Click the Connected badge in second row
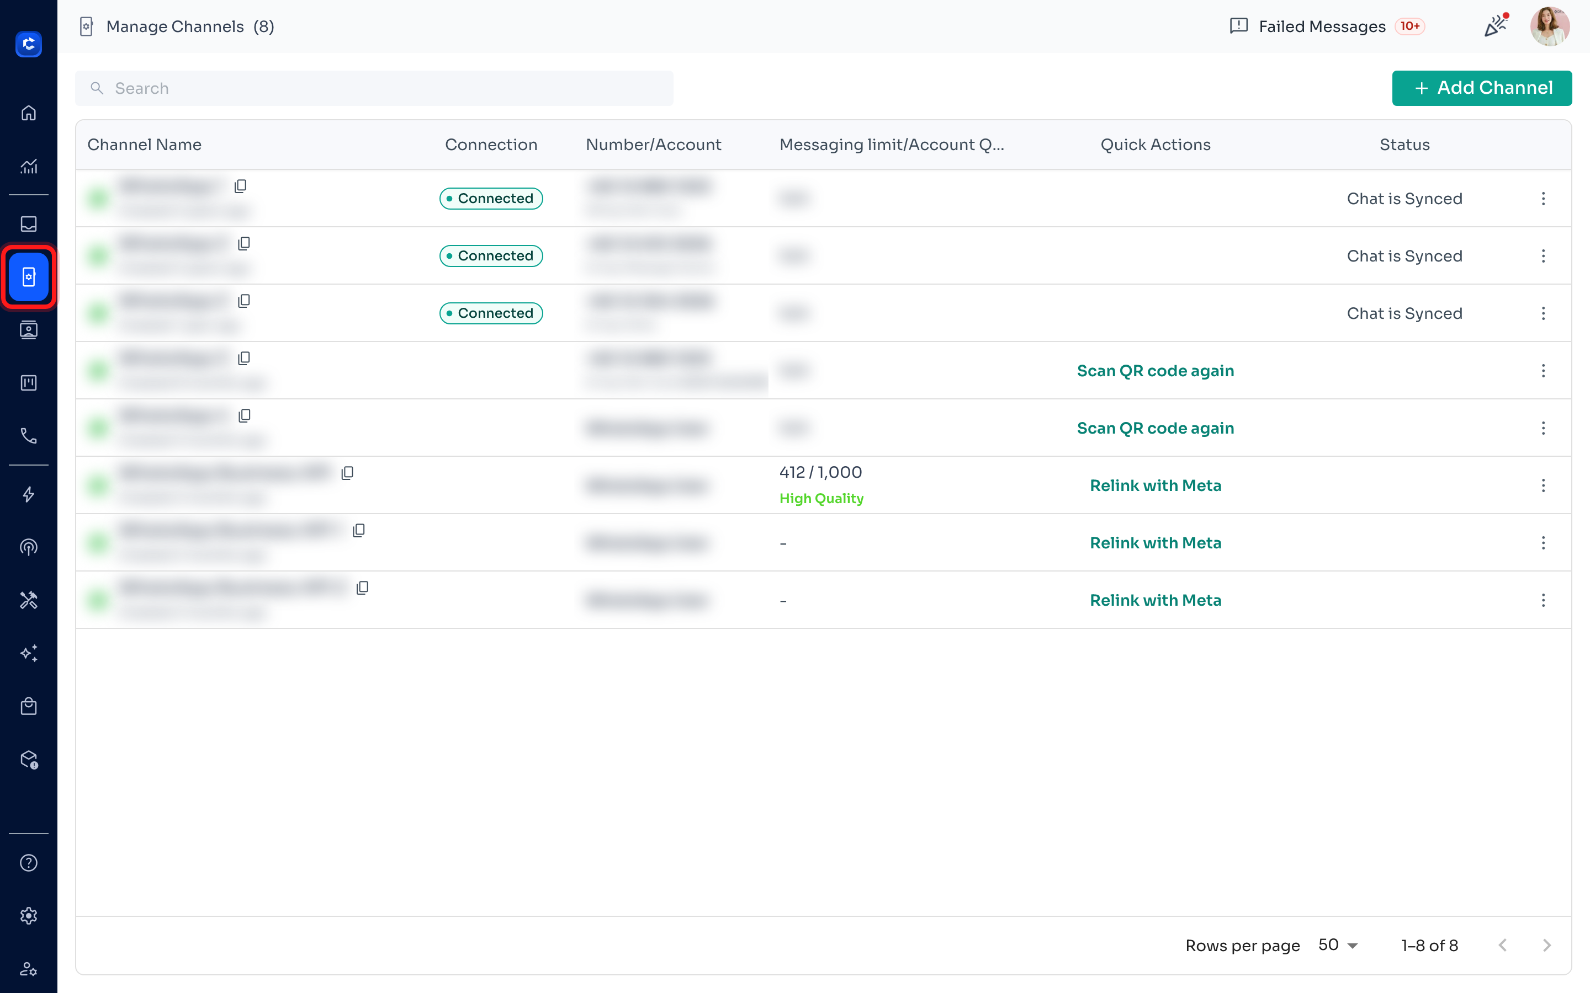Screen dimensions: 1590x993 491,256
